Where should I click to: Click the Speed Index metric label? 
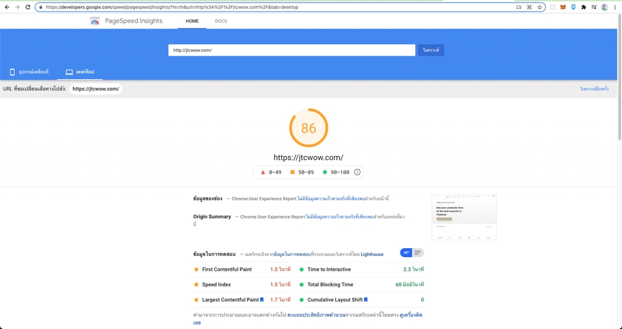[216, 284]
